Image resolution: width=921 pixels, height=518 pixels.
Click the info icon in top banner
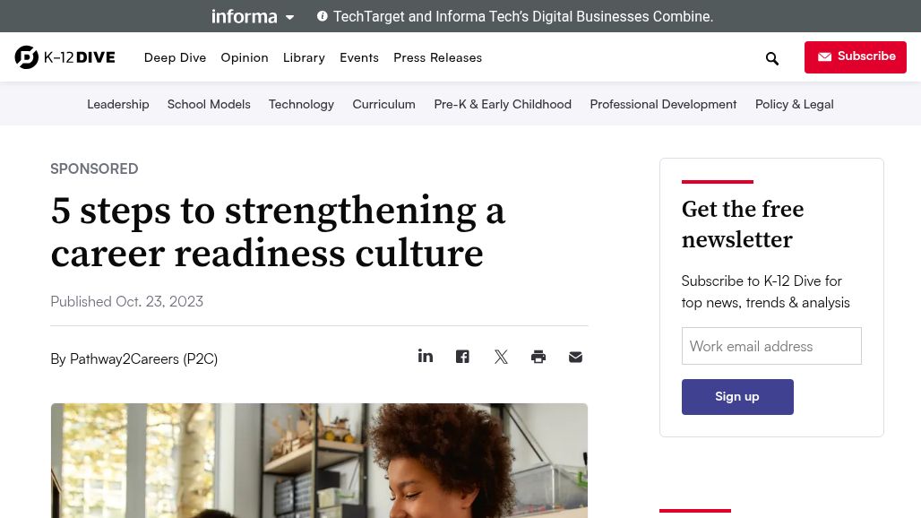pos(323,16)
